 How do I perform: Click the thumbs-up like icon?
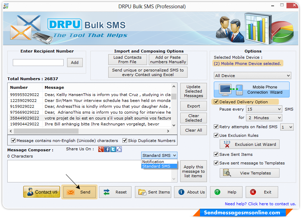(x=119, y=149)
